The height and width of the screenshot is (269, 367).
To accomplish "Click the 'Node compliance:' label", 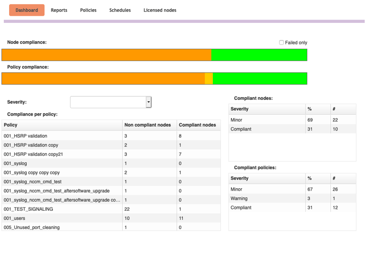I will click(27, 42).
